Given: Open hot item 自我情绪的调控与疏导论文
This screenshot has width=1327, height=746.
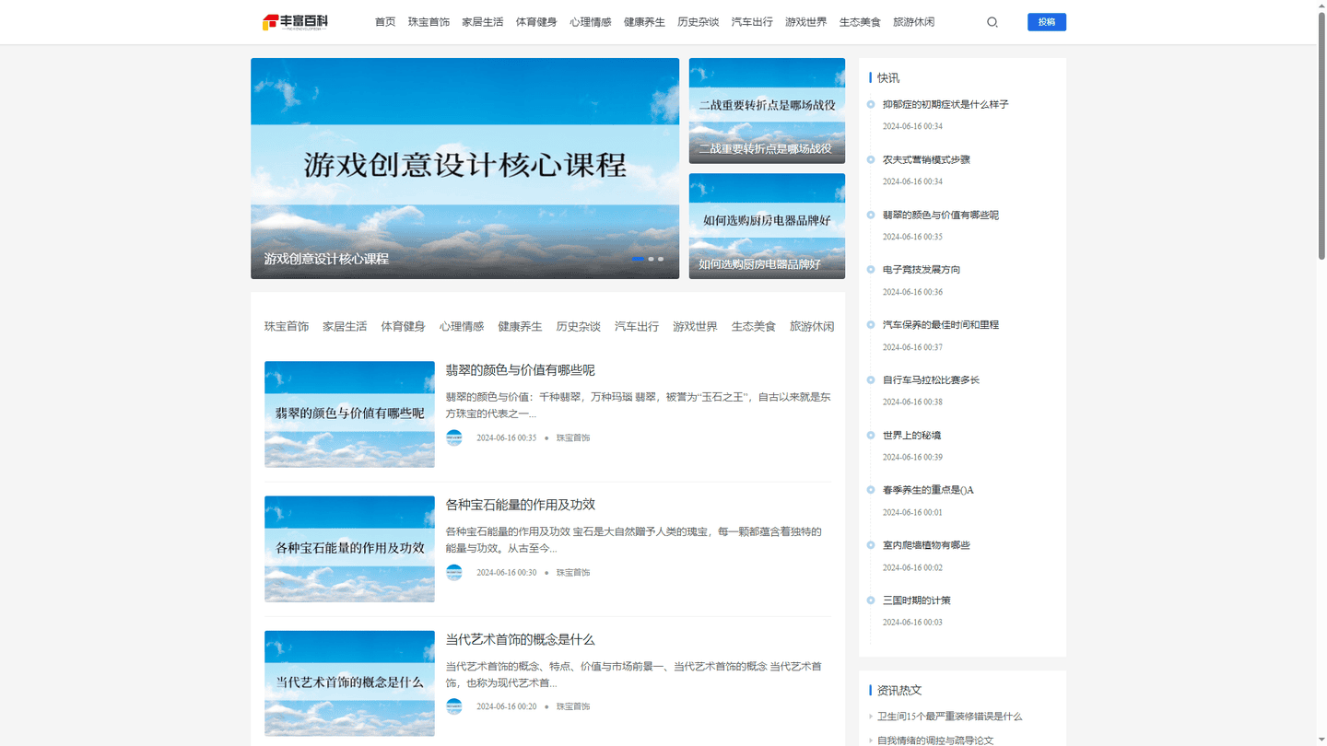Looking at the screenshot, I should pyautogui.click(x=935, y=740).
